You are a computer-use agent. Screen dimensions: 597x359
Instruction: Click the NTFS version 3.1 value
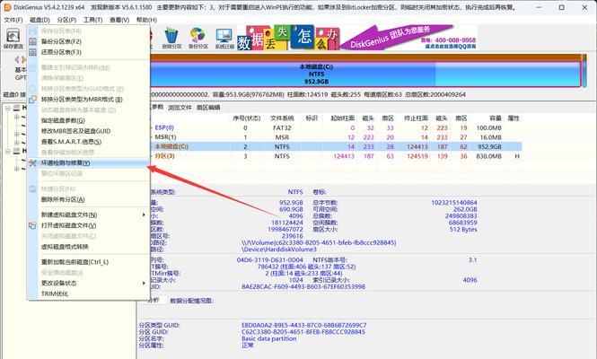pyautogui.click(x=472, y=260)
